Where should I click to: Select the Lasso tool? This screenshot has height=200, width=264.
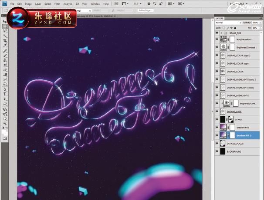[5, 31]
